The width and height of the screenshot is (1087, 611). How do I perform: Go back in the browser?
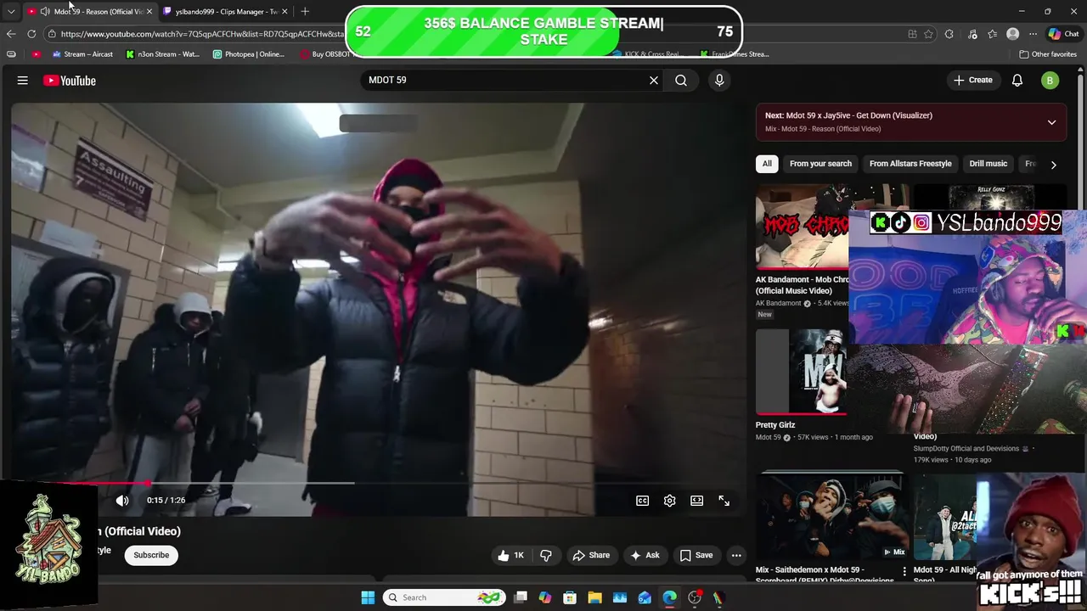coord(11,34)
